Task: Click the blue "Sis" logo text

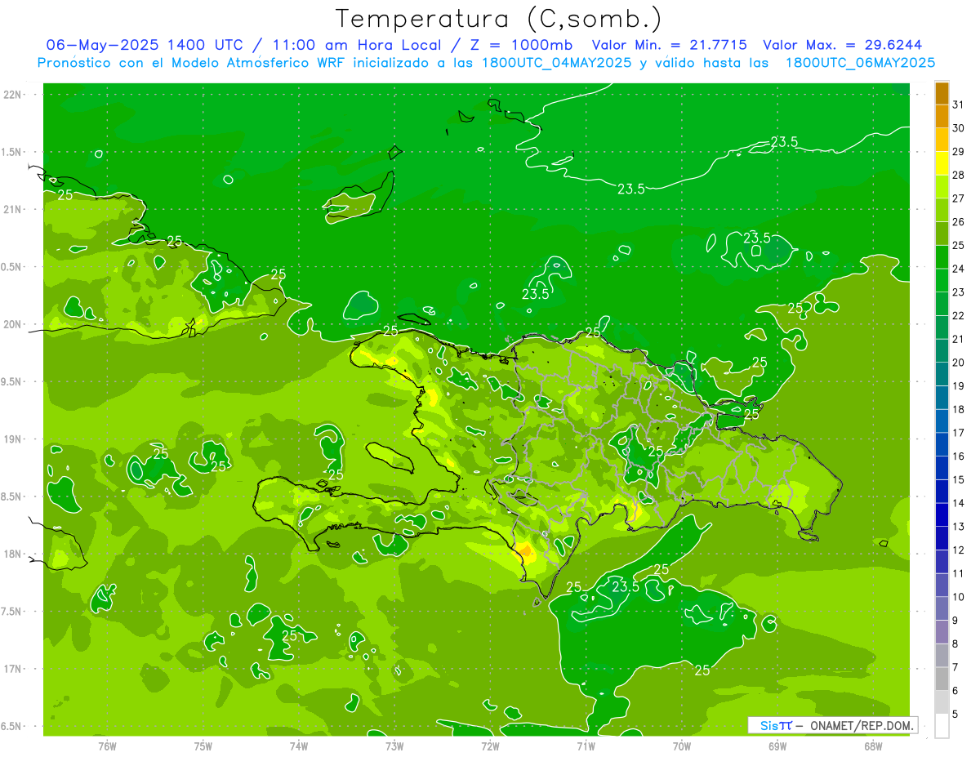Action: tap(769, 725)
